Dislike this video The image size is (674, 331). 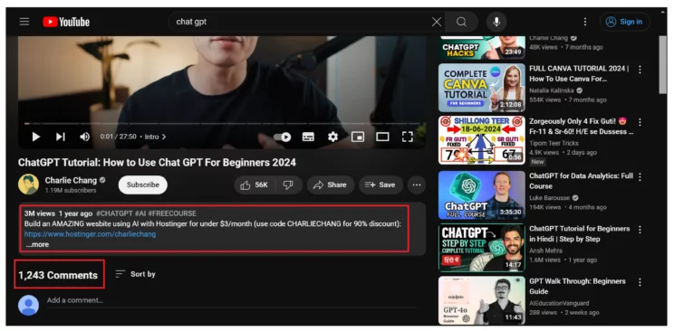click(x=288, y=185)
